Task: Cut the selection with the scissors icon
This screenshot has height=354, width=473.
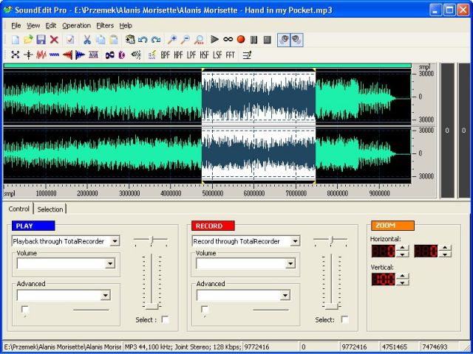Action: tap(87, 40)
